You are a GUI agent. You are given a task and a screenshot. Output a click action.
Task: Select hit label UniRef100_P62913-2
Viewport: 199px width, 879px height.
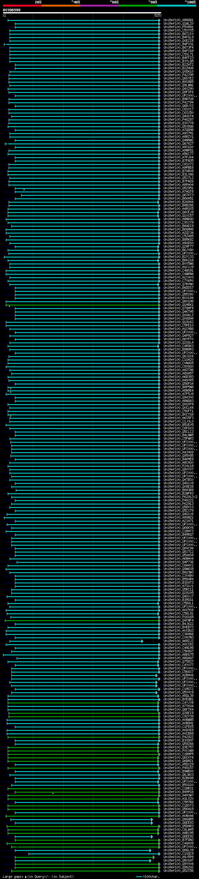[180, 497]
